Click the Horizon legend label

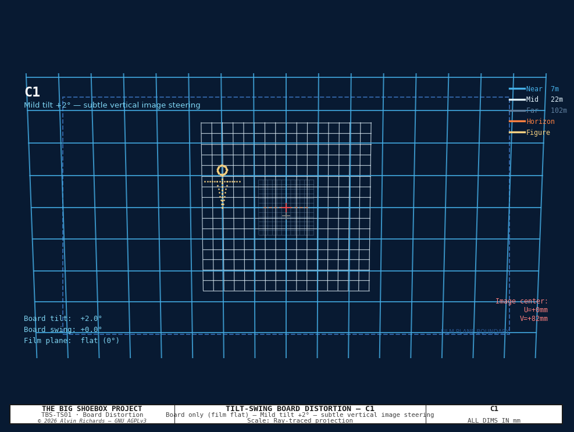coord(540,122)
